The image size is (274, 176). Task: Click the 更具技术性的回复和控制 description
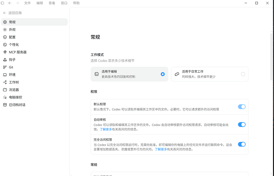(118, 77)
